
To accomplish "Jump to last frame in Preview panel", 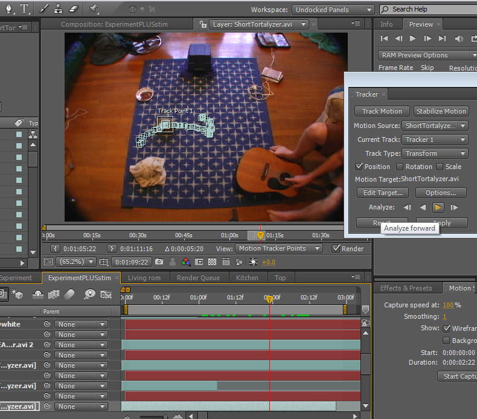I will tap(442, 39).
